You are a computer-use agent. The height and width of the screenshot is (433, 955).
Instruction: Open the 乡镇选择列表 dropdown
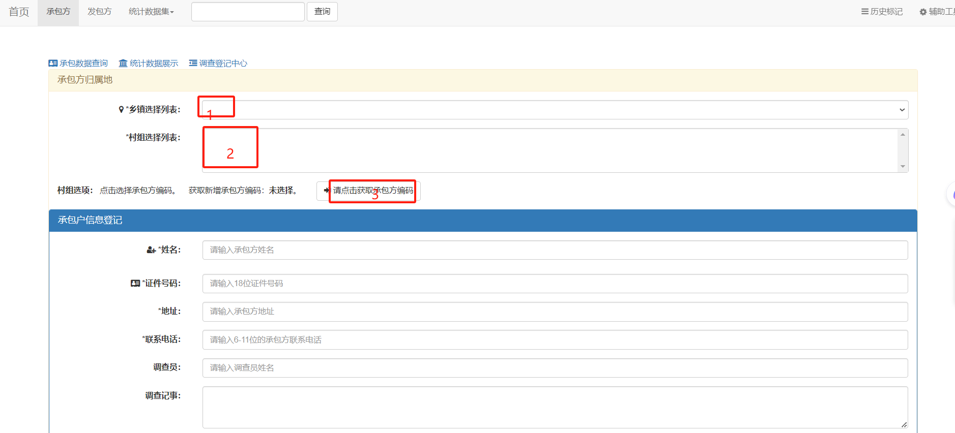[x=555, y=110]
